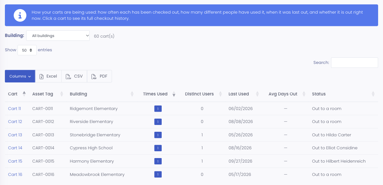Open Cart 11 checkout history

[x=14, y=109]
